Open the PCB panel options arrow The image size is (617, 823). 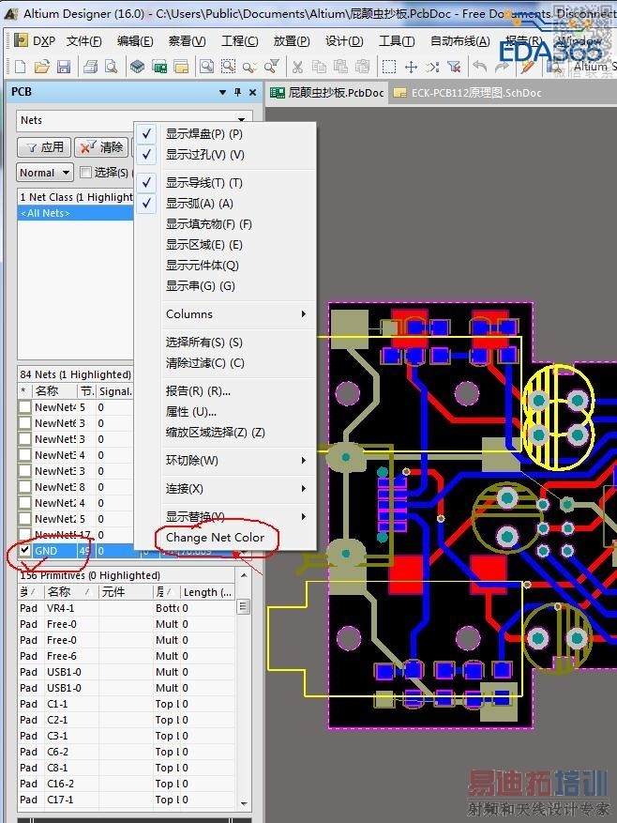(222, 92)
